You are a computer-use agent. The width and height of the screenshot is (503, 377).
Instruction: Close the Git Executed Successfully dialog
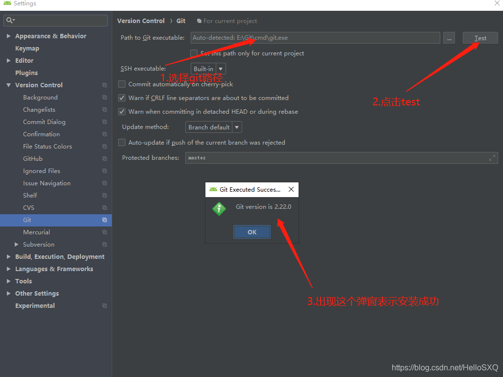pos(291,189)
